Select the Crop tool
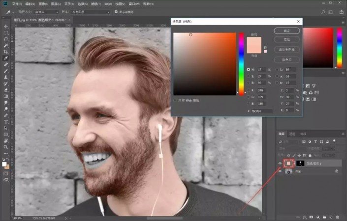Screen dimensions: 347x221 (x=6, y=52)
